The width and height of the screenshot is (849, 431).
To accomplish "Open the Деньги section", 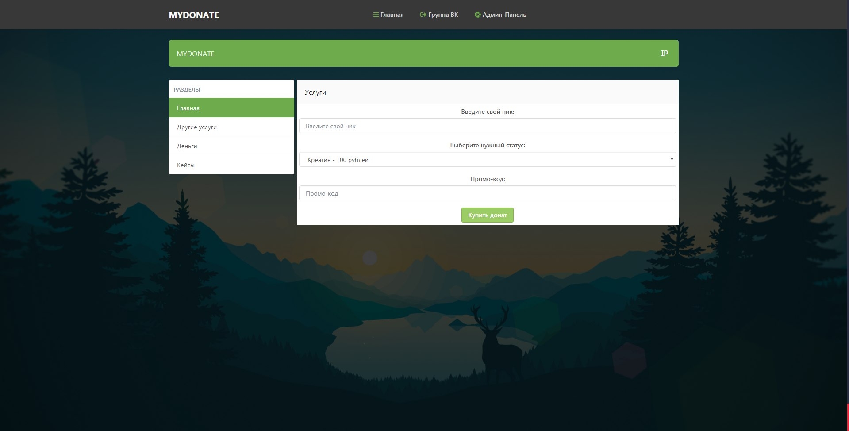I will coord(231,146).
